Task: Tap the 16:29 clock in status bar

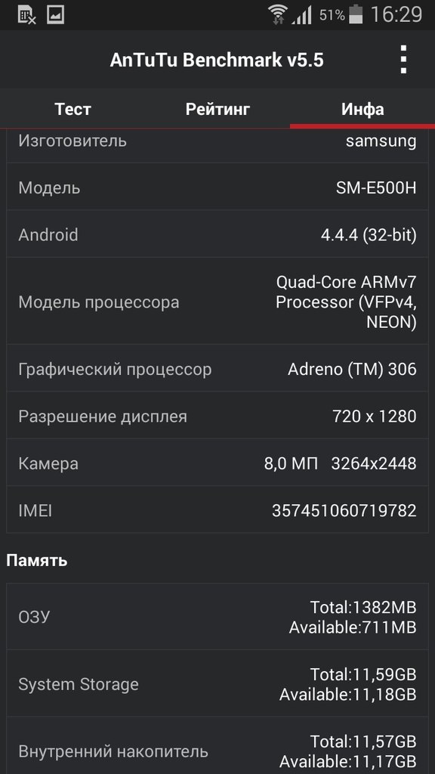Action: coord(396,14)
